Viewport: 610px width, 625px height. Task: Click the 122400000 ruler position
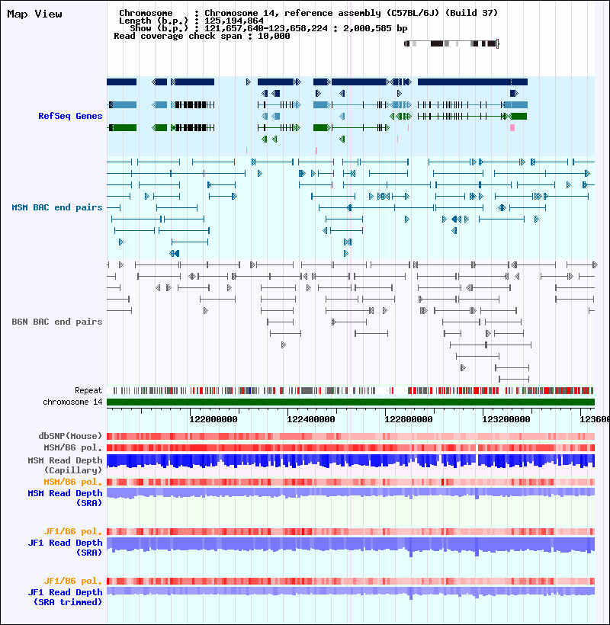[x=311, y=419]
